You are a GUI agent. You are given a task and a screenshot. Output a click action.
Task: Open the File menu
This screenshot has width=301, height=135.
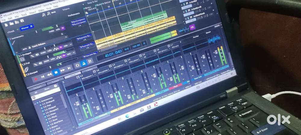3,20
